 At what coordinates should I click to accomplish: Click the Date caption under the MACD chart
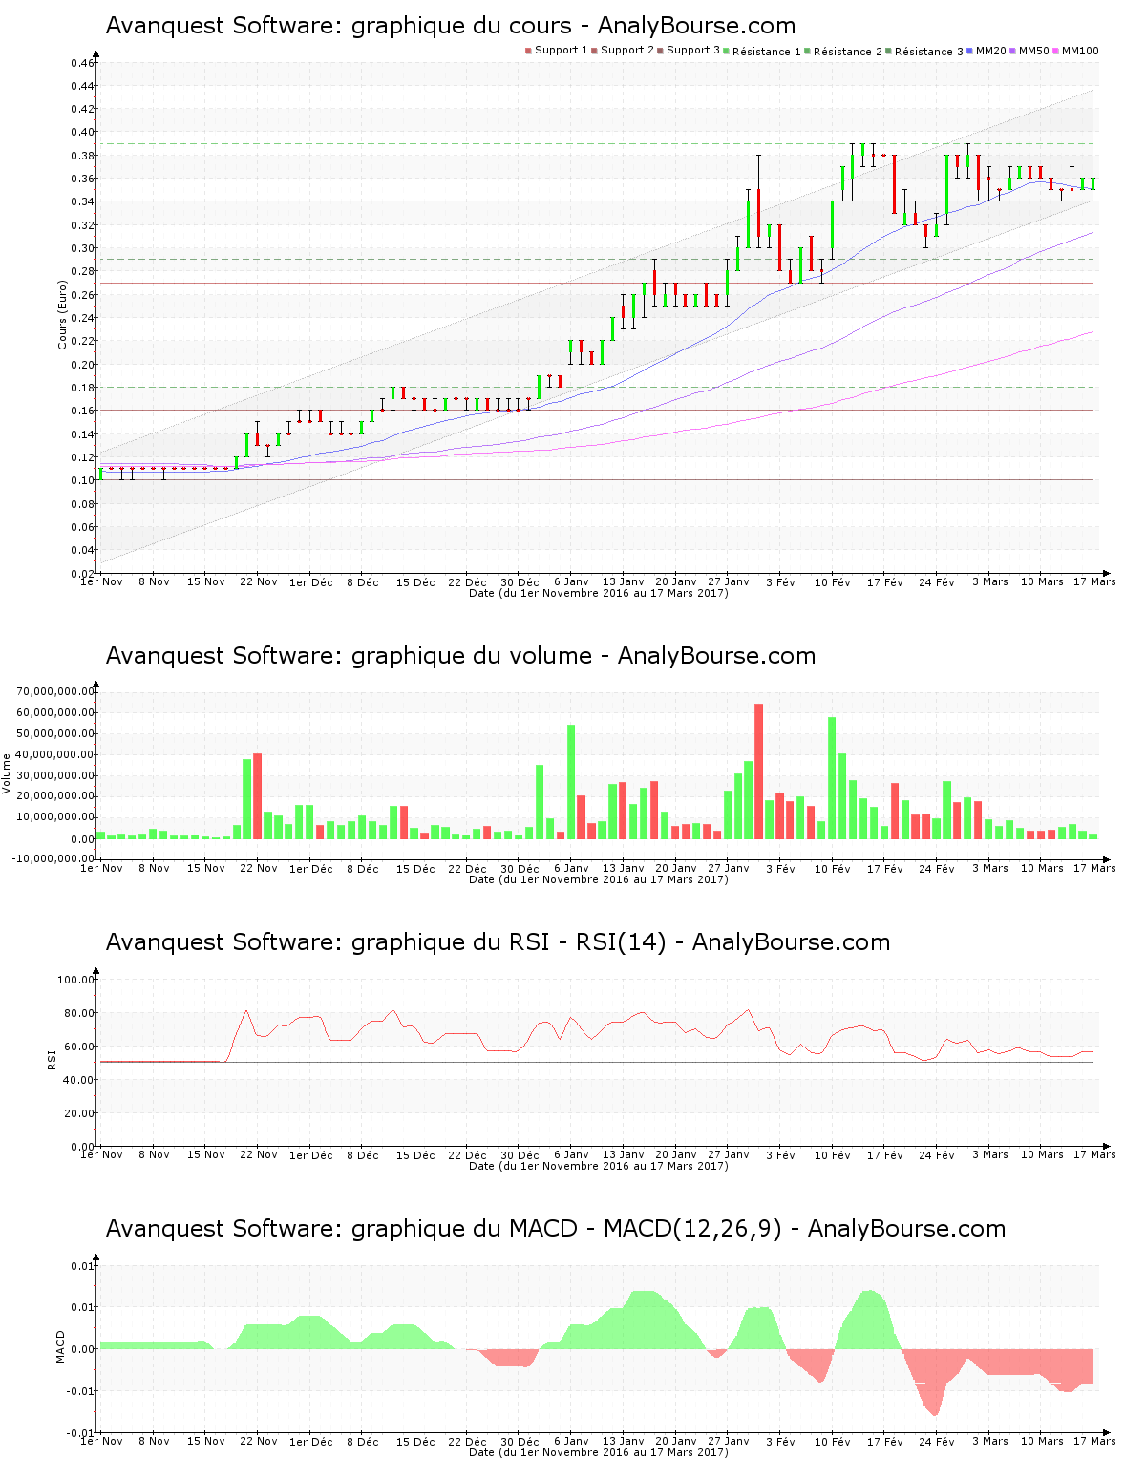(x=599, y=1452)
